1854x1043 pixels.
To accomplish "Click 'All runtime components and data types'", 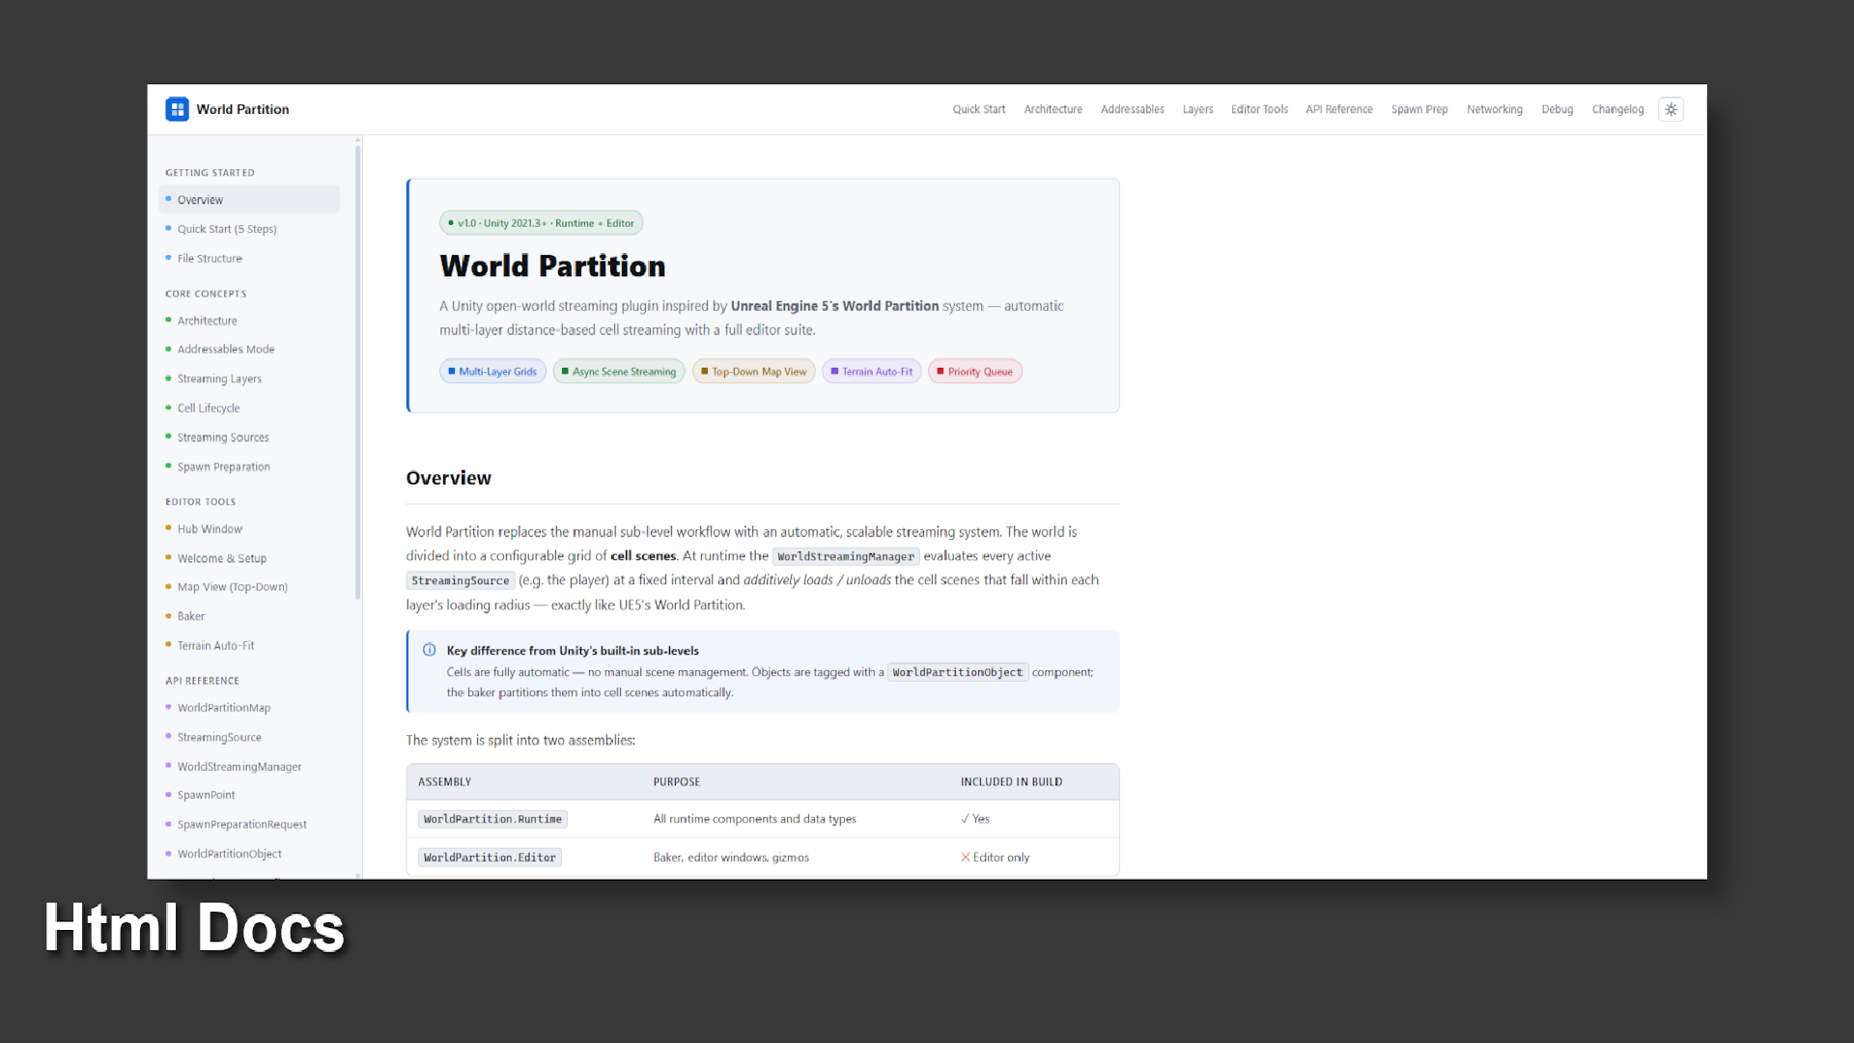I will tap(754, 819).
